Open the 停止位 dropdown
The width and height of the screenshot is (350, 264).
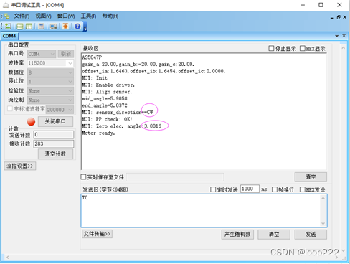point(50,82)
